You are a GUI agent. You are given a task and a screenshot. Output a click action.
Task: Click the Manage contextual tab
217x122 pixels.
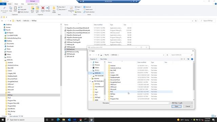(33, 1)
